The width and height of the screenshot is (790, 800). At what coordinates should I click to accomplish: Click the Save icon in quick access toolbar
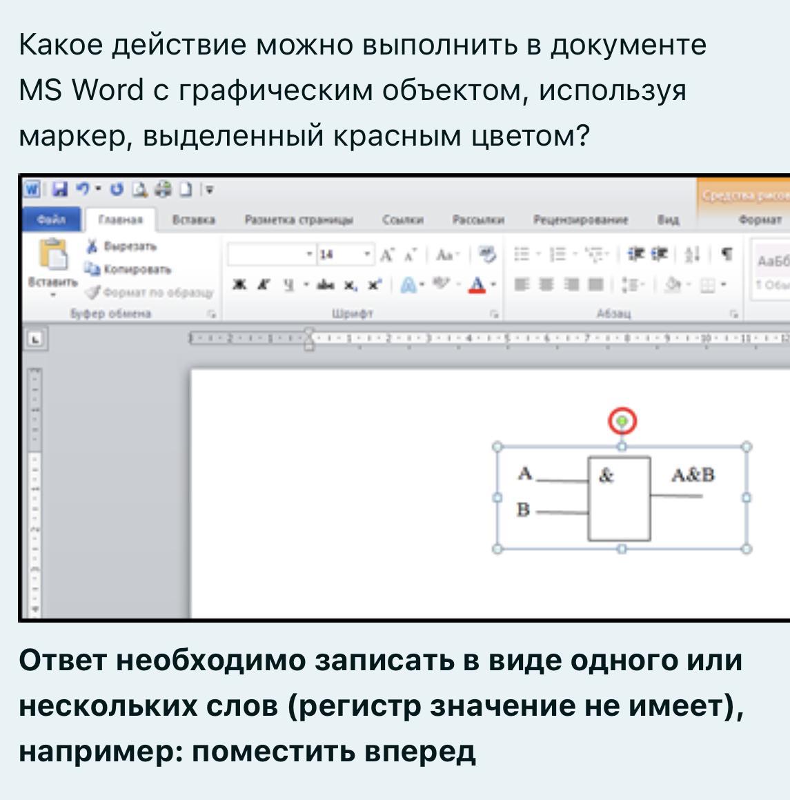60,188
